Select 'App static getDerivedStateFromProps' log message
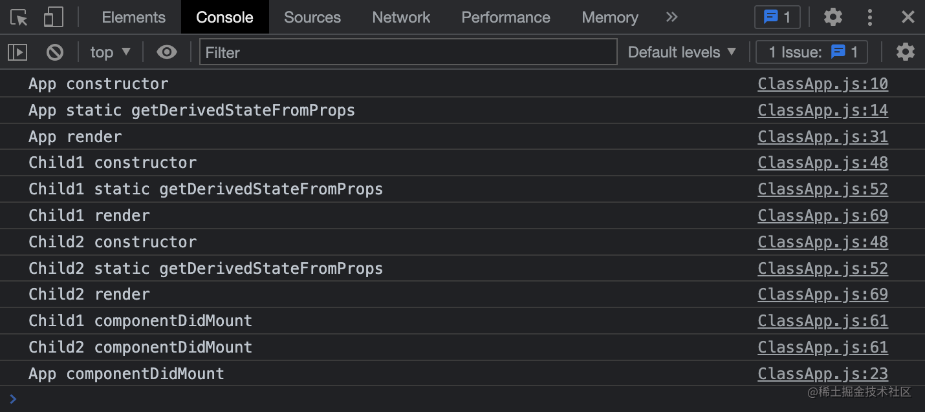The height and width of the screenshot is (412, 925). coord(191,110)
